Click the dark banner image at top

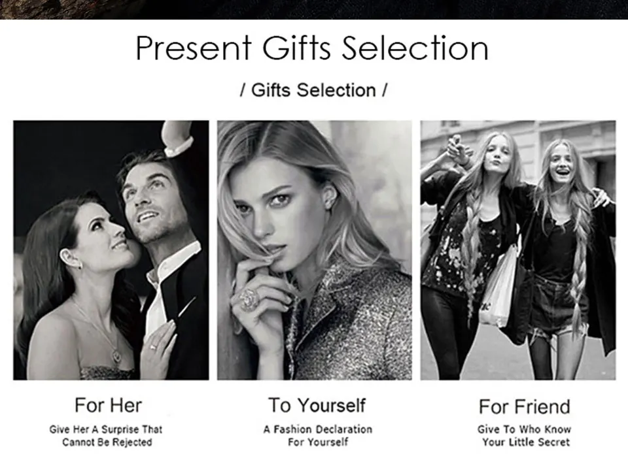pos(314,9)
